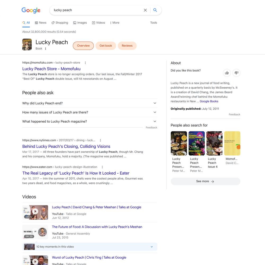Open the More menu
This screenshot has height=265, width=265.
point(115,23)
